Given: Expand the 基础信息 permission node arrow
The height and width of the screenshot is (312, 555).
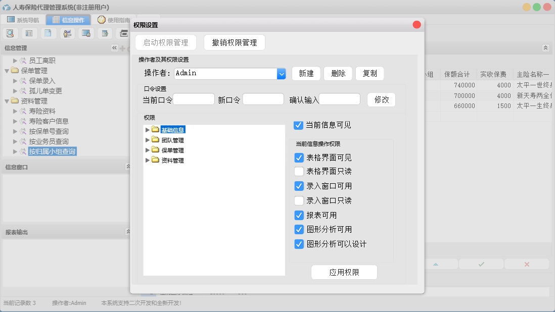Looking at the screenshot, I should (x=148, y=130).
